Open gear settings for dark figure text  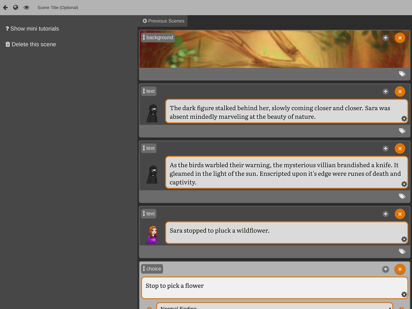[x=404, y=119]
